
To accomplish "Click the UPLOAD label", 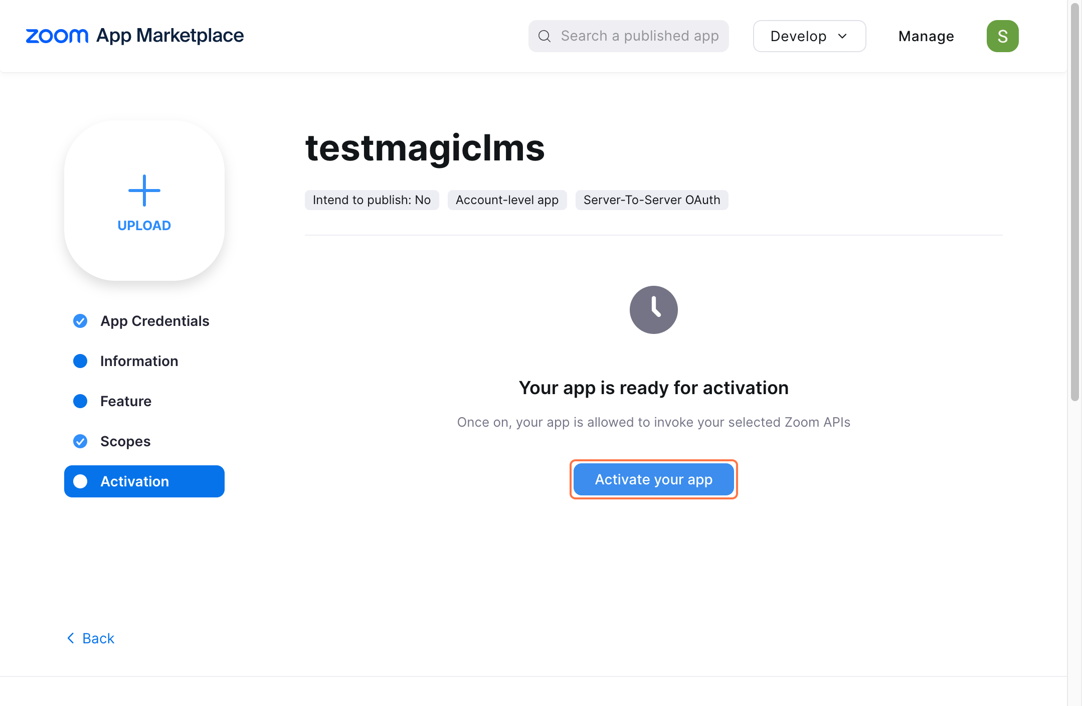I will click(144, 226).
